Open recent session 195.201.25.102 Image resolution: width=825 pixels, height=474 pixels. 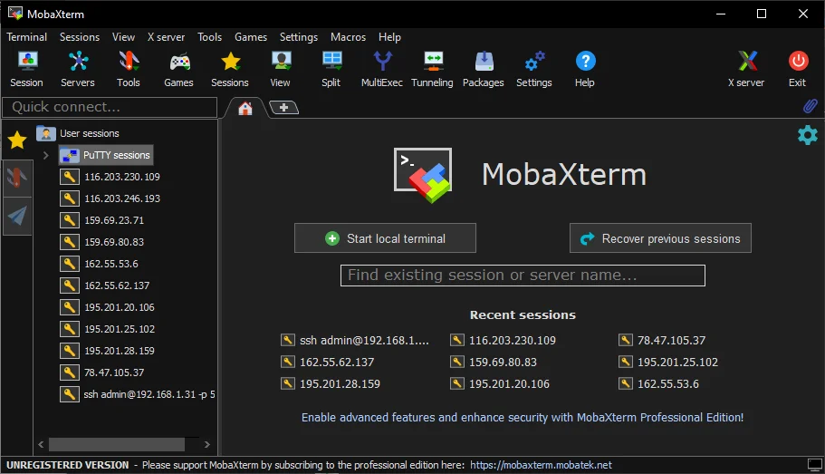(668, 363)
